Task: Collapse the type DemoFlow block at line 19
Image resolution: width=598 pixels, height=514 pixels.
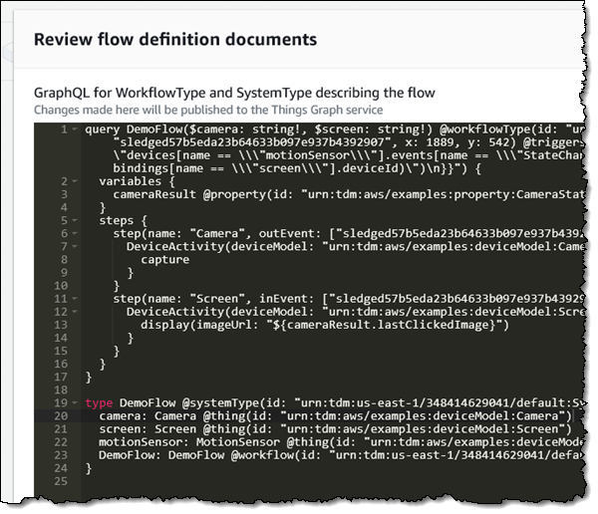Action: [77, 402]
